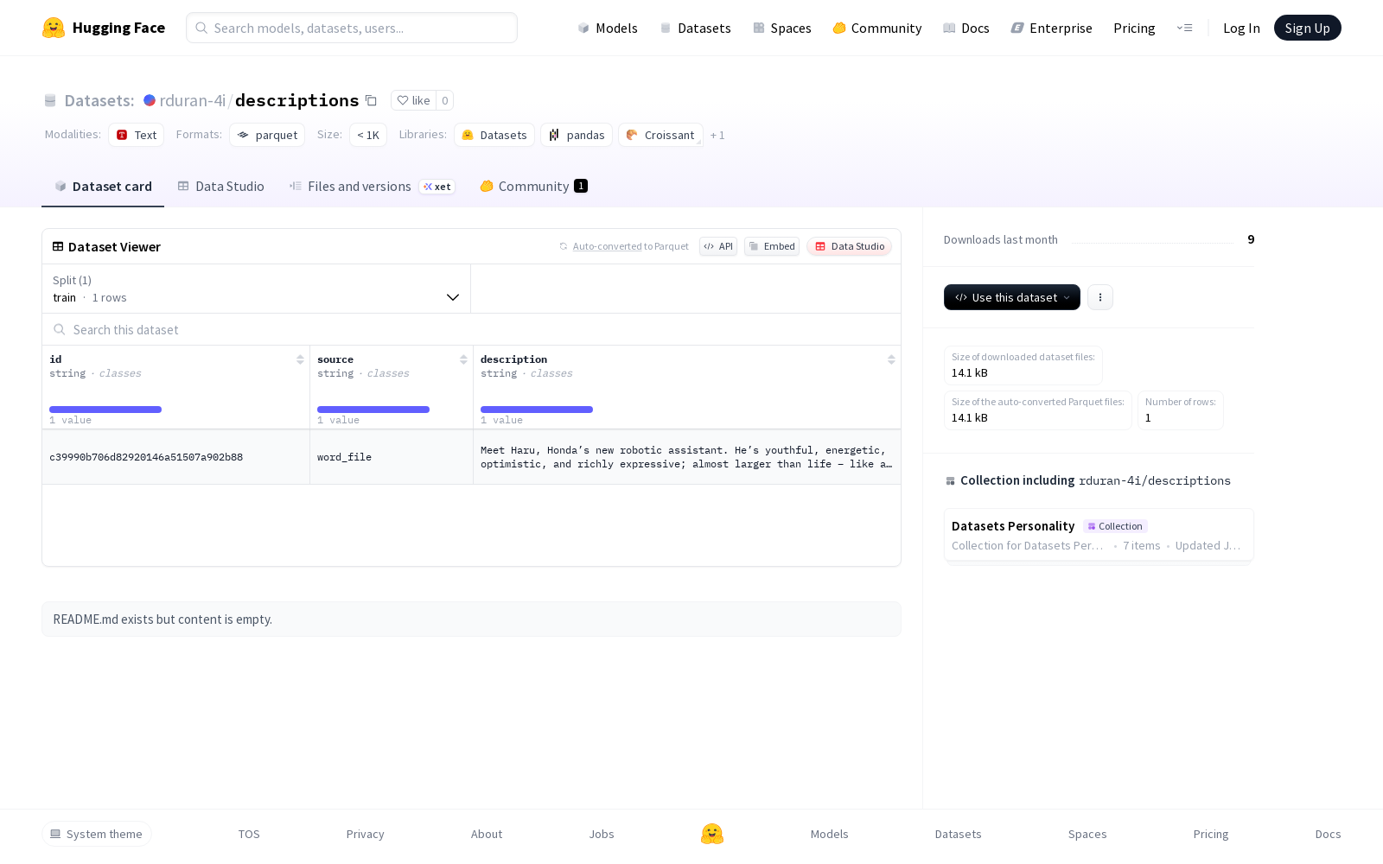
Task: Click the more options kebab icon
Action: pyautogui.click(x=1100, y=297)
